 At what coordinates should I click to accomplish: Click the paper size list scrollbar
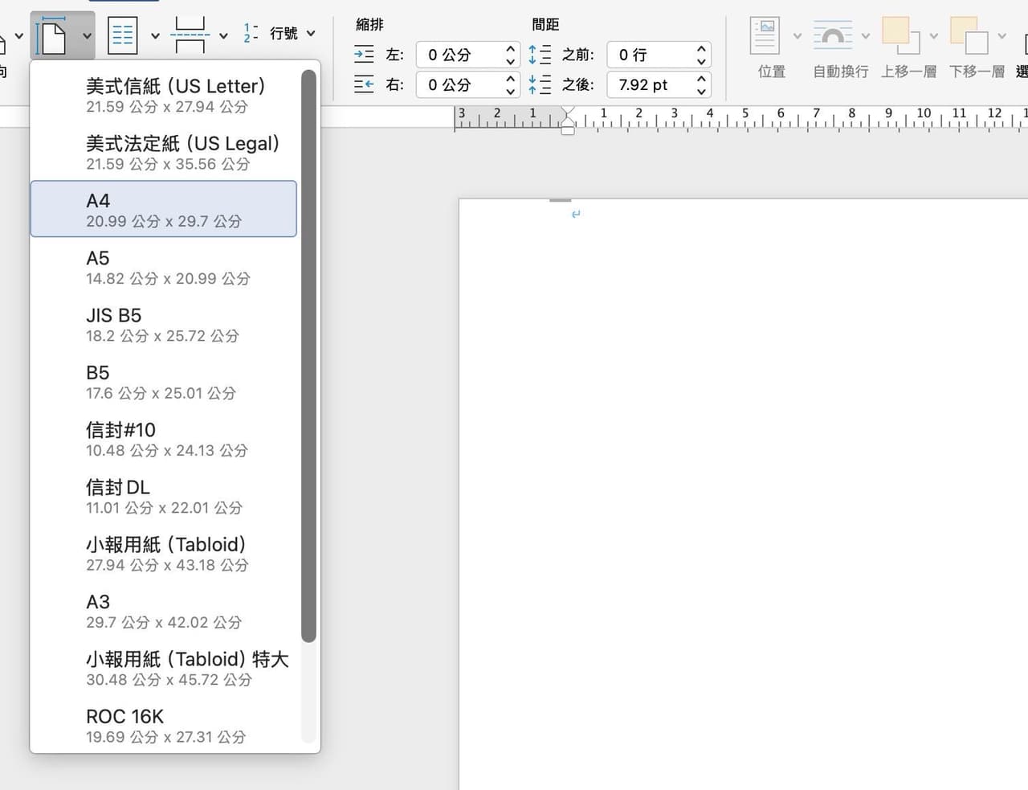click(308, 356)
